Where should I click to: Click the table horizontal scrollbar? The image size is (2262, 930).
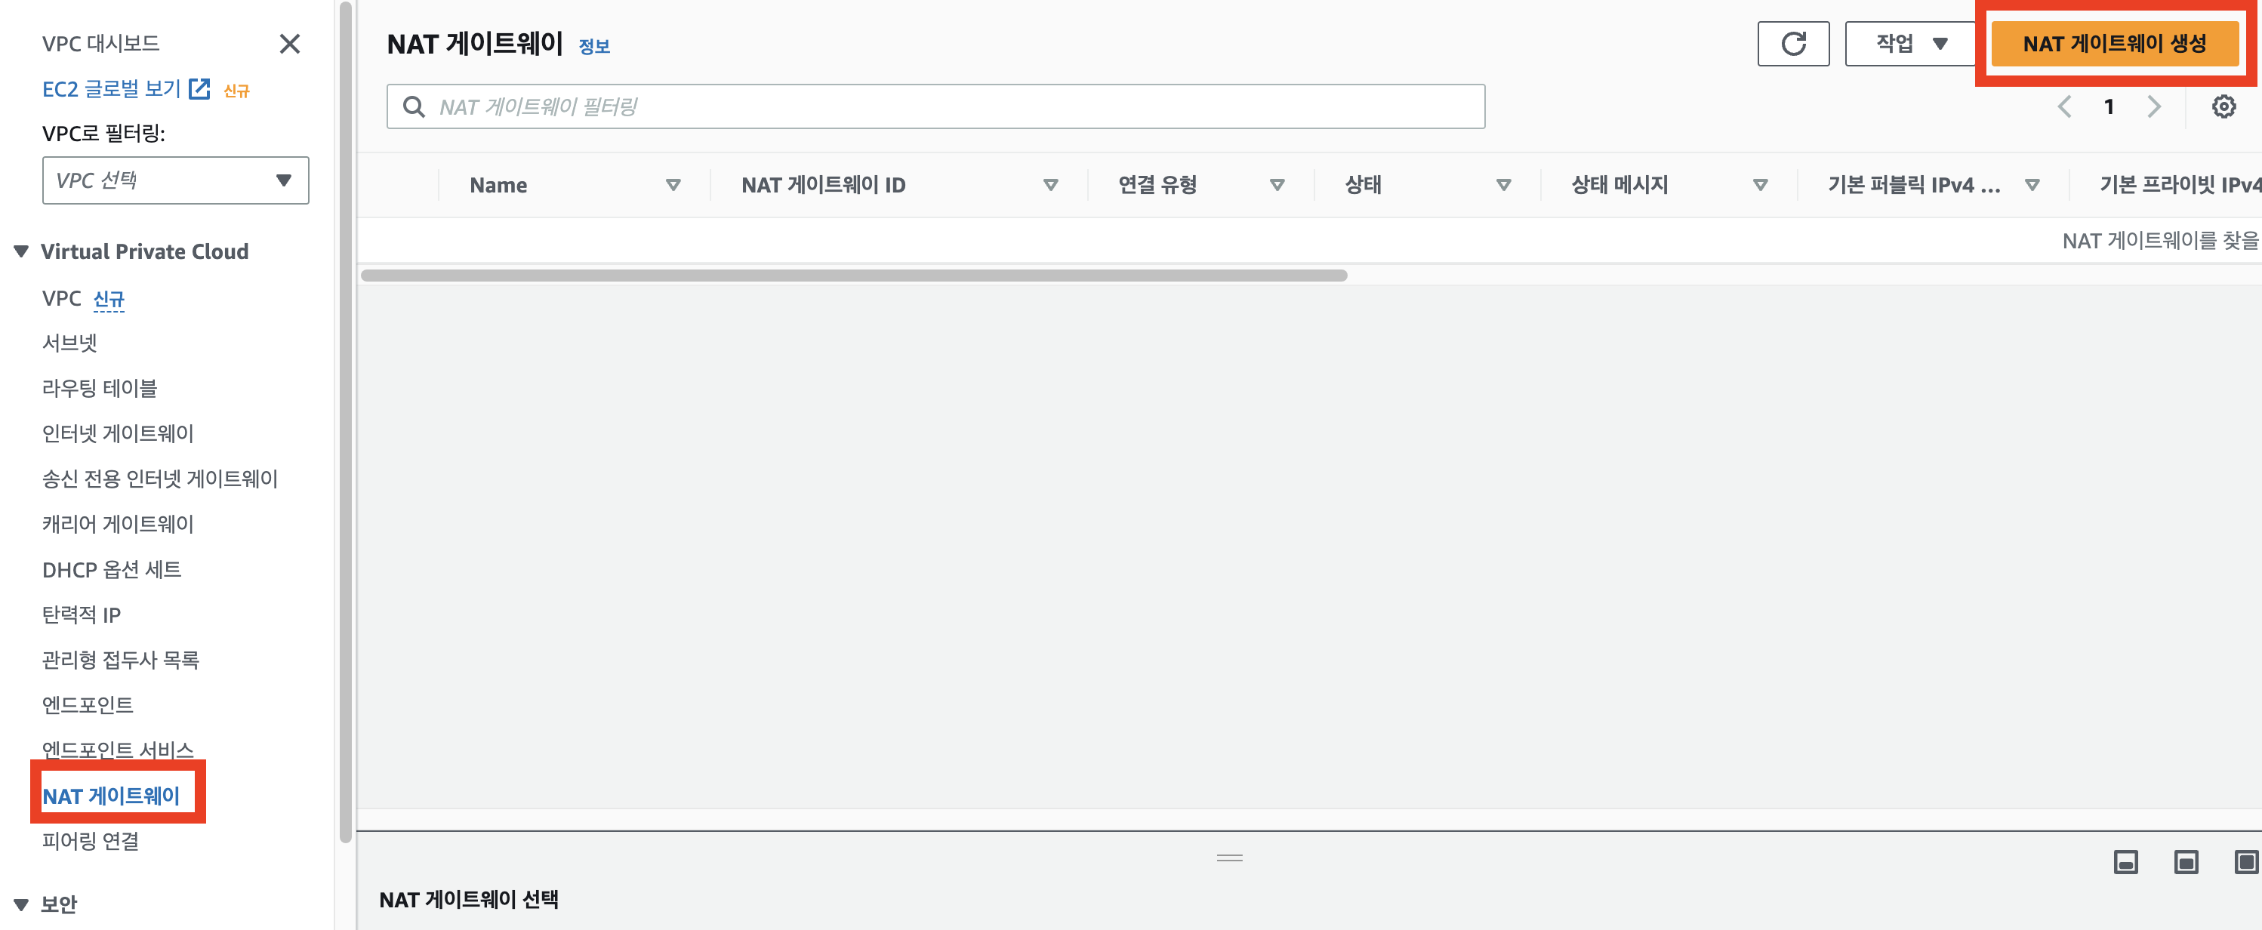853,276
